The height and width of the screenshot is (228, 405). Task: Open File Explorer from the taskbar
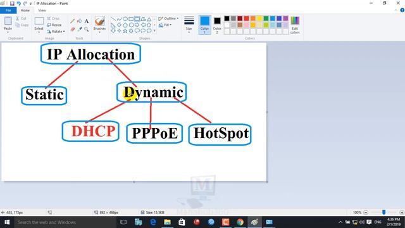point(167,222)
